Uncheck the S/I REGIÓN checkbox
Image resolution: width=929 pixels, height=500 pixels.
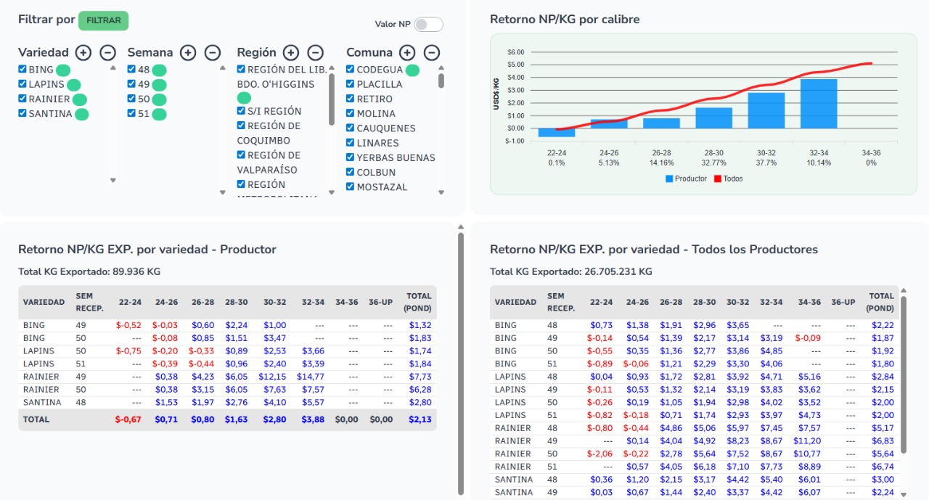point(241,111)
